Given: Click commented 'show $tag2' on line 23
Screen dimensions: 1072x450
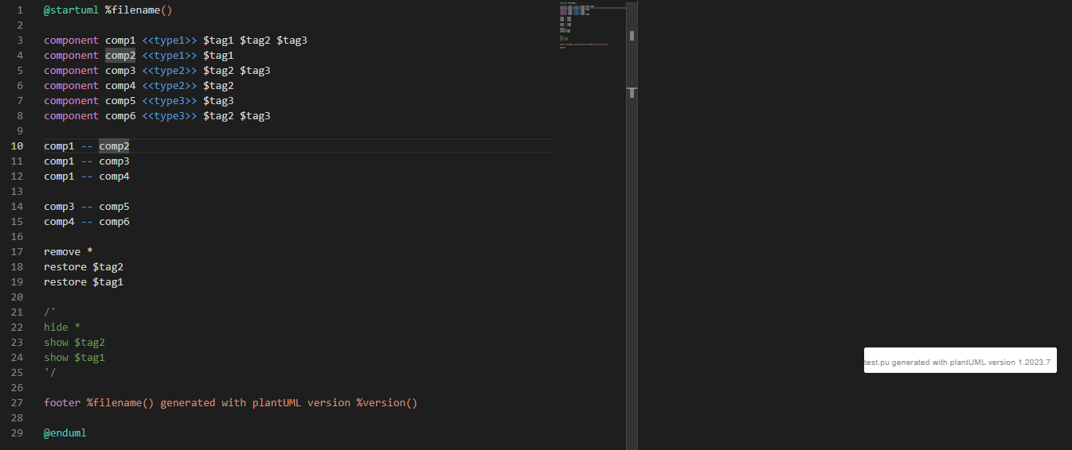Looking at the screenshot, I should point(74,343).
